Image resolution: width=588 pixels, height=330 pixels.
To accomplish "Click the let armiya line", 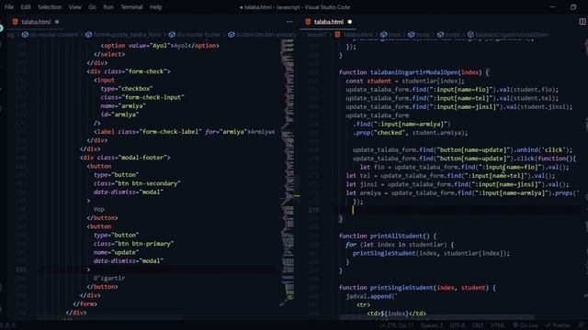I will (x=463, y=193).
